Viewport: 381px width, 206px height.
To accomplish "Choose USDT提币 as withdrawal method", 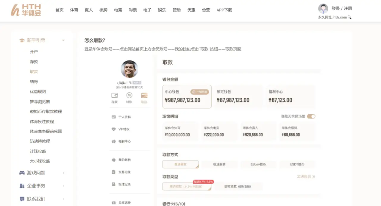I will [x=297, y=164].
